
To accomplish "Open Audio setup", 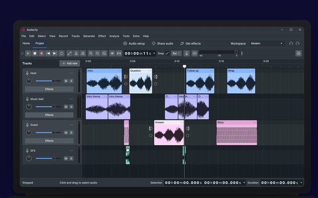I will coord(134,43).
